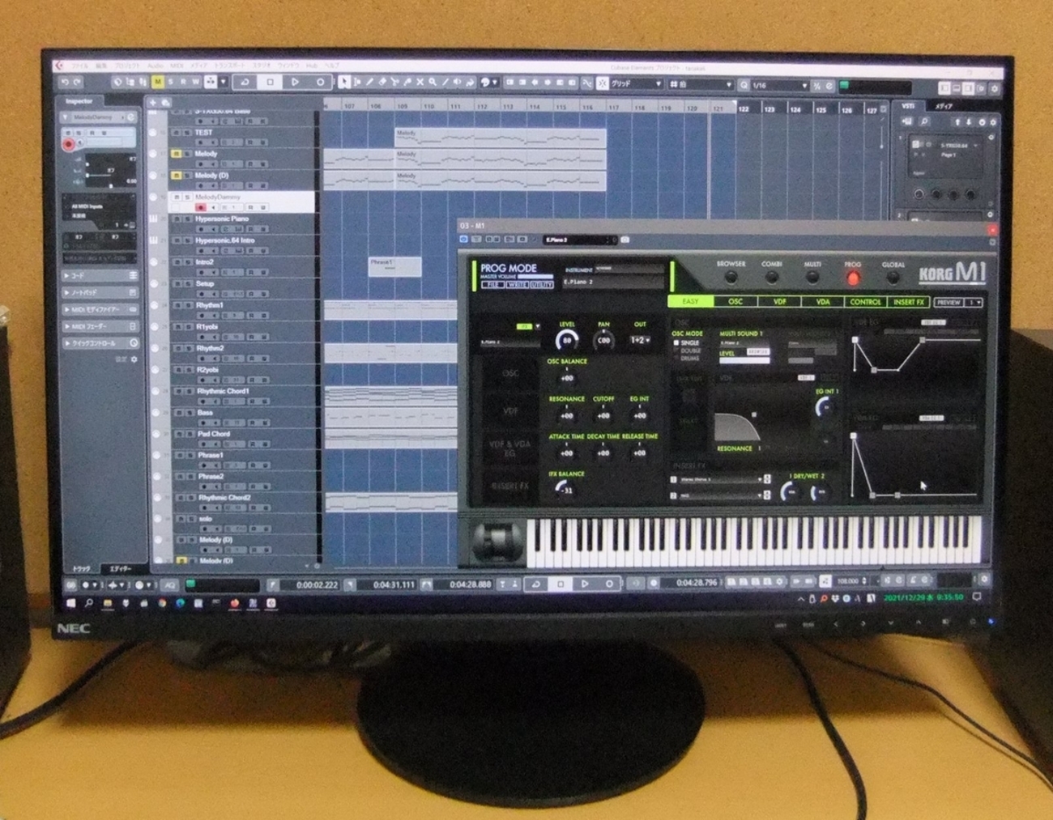
Task: Expand the MIDI Fader inspector section
Action: point(101,326)
